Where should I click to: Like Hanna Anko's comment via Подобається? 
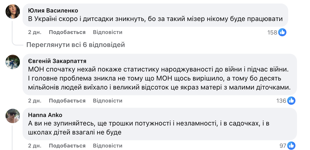pyautogui.click(x=67, y=145)
